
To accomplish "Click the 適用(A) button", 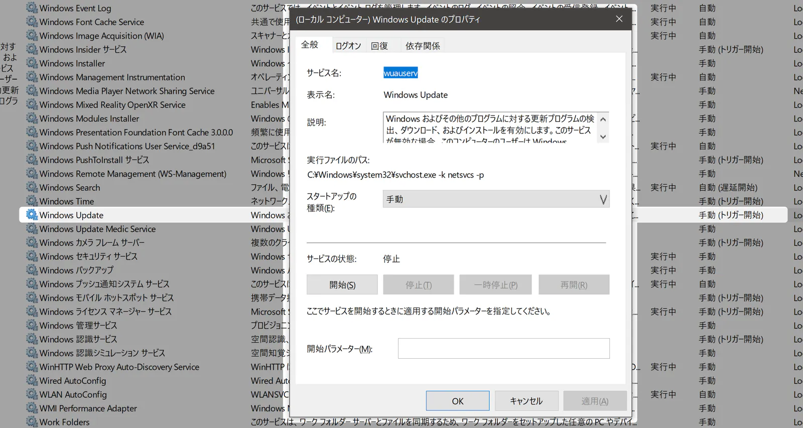I will [x=595, y=401].
